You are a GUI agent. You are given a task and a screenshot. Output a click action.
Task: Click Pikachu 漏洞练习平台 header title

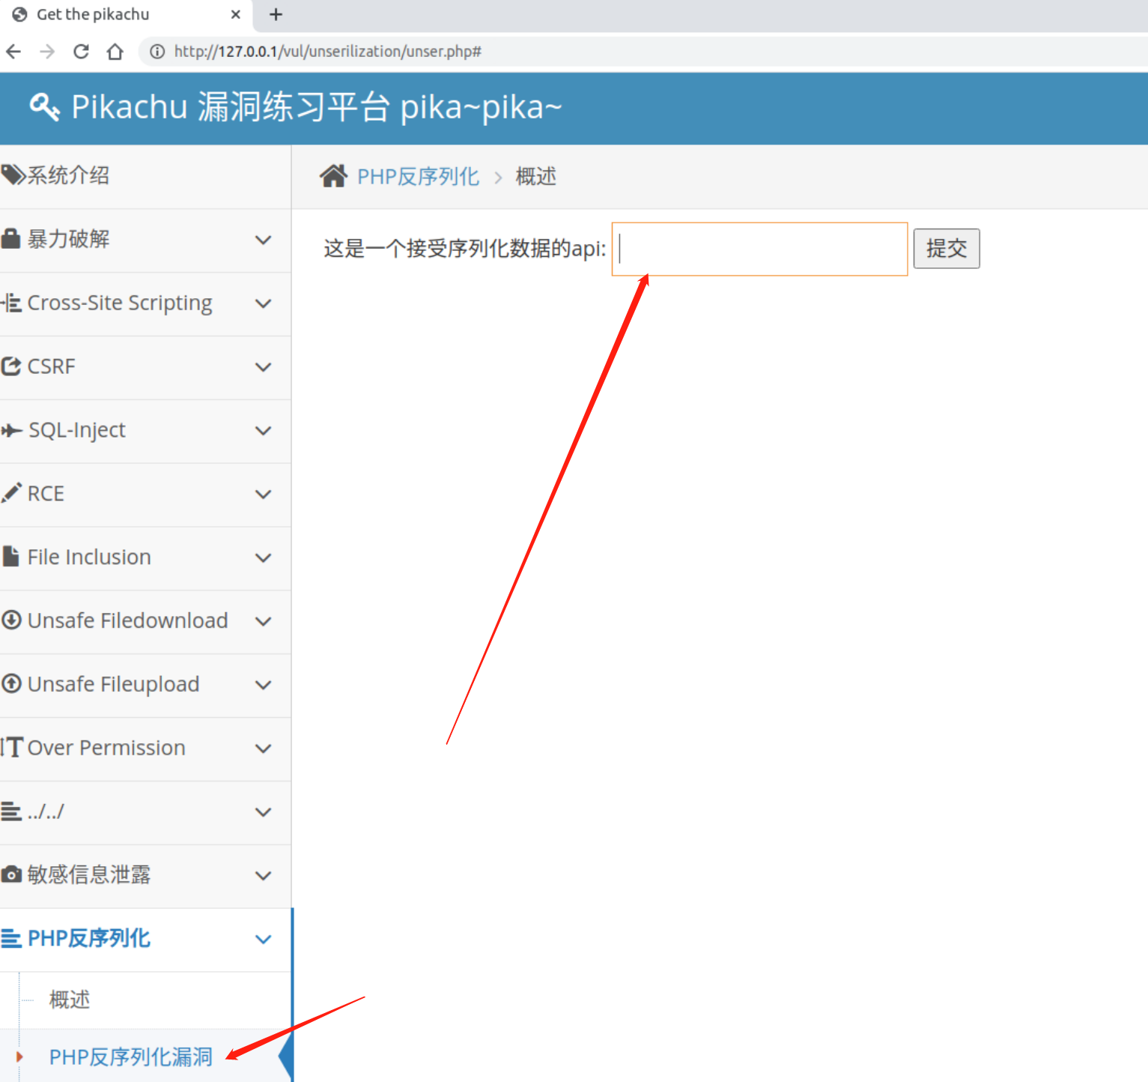point(231,106)
